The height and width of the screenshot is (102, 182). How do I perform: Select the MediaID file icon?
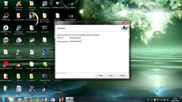coord(32,53)
